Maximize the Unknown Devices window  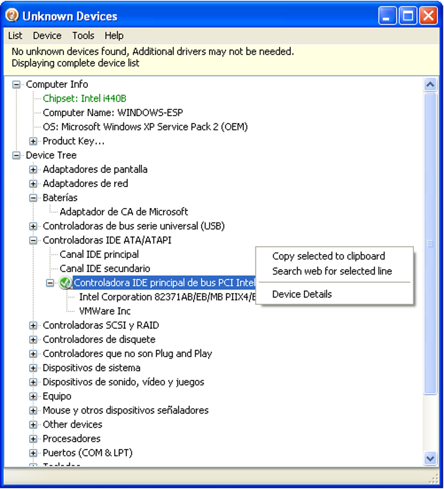pos(408,16)
